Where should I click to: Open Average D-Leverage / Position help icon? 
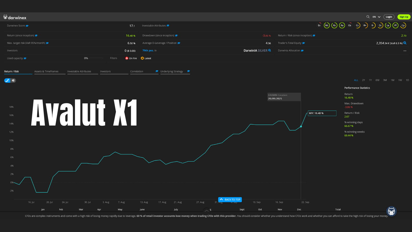(179, 43)
